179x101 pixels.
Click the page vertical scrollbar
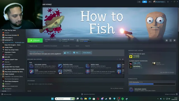(178, 19)
